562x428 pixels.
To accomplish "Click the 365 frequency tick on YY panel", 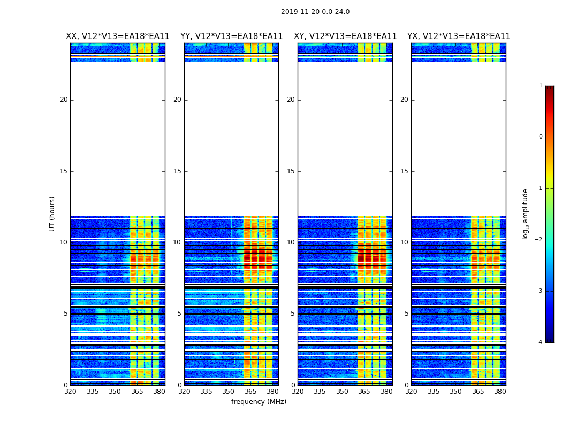I will pos(250,392).
